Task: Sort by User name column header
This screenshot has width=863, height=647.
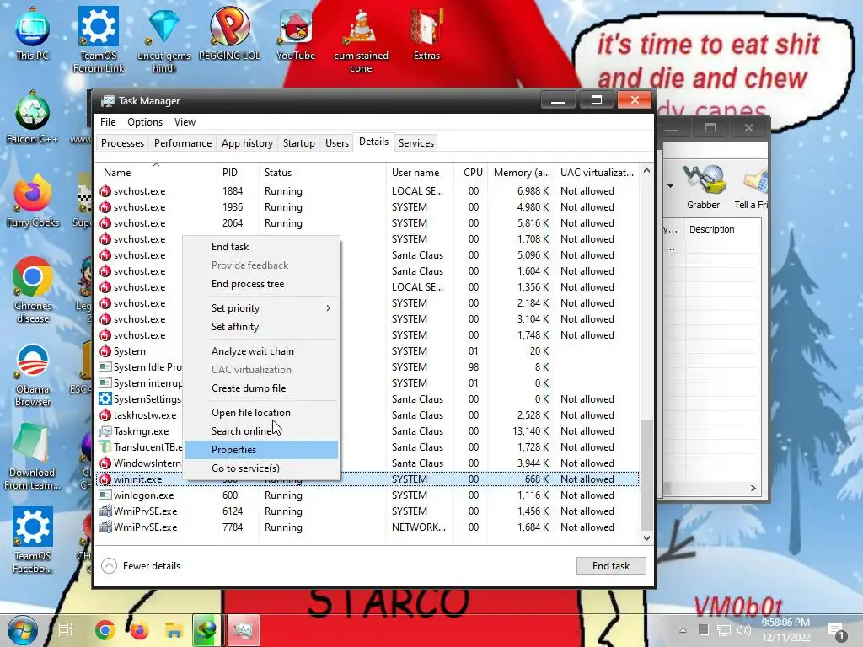Action: tap(420, 172)
